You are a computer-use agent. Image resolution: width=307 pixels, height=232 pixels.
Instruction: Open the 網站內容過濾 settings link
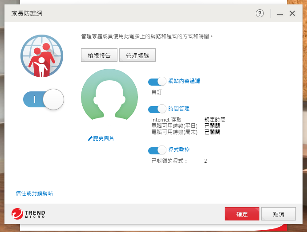click(184, 81)
